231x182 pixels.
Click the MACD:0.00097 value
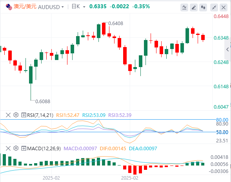[x=80, y=149]
